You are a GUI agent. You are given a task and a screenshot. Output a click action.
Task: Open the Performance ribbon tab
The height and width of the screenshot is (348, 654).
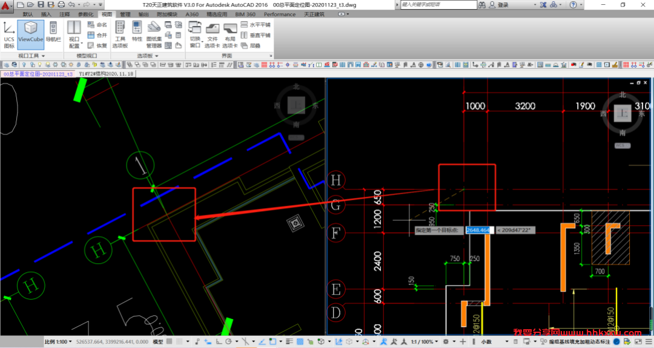pos(279,14)
